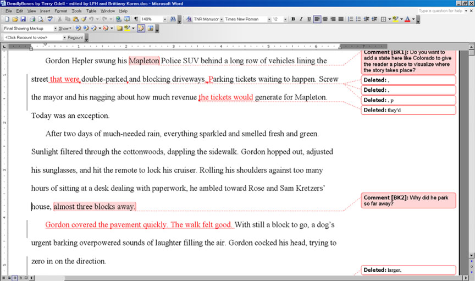475x281 pixels.
Task: Align the paragraph text to the right
Action: [333, 19]
